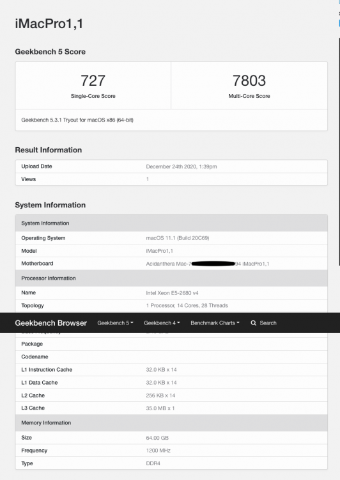This screenshot has height=480, width=340.
Task: Select the Intel Xeon E5-2680 v4 value
Action: 172,293
